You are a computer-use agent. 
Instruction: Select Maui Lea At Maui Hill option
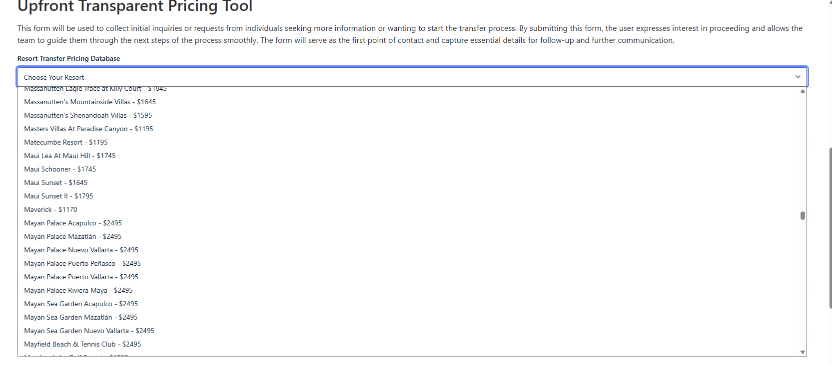[70, 156]
